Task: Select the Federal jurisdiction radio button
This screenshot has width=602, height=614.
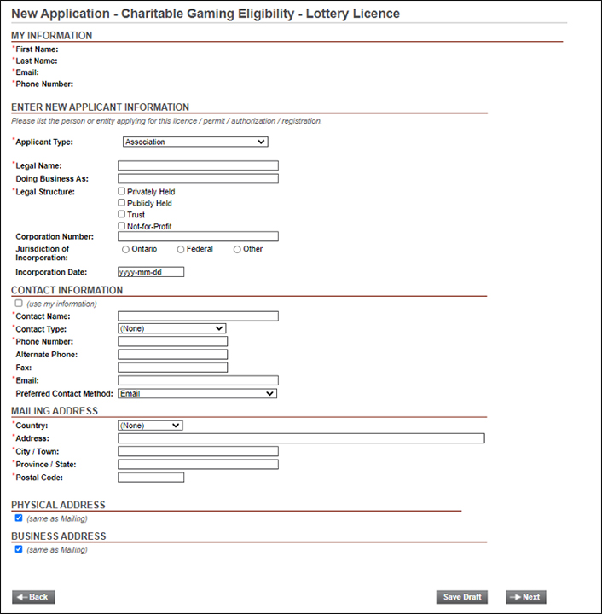Action: 181,249
